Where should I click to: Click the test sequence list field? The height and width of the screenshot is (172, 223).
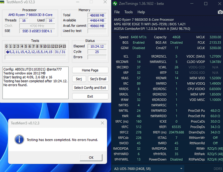tap(29, 52)
